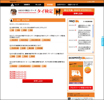Click the news box scroll-up arrow
The height and width of the screenshot is (100, 104).
(x=93, y=25)
